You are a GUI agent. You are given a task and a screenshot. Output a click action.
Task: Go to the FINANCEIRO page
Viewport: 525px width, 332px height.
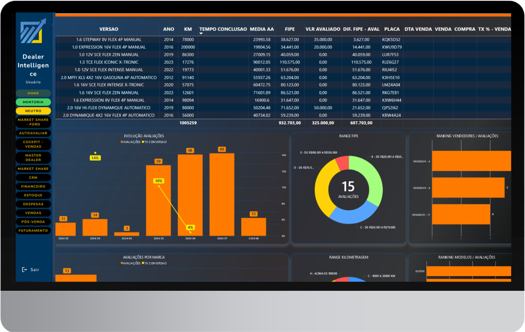coord(33,186)
